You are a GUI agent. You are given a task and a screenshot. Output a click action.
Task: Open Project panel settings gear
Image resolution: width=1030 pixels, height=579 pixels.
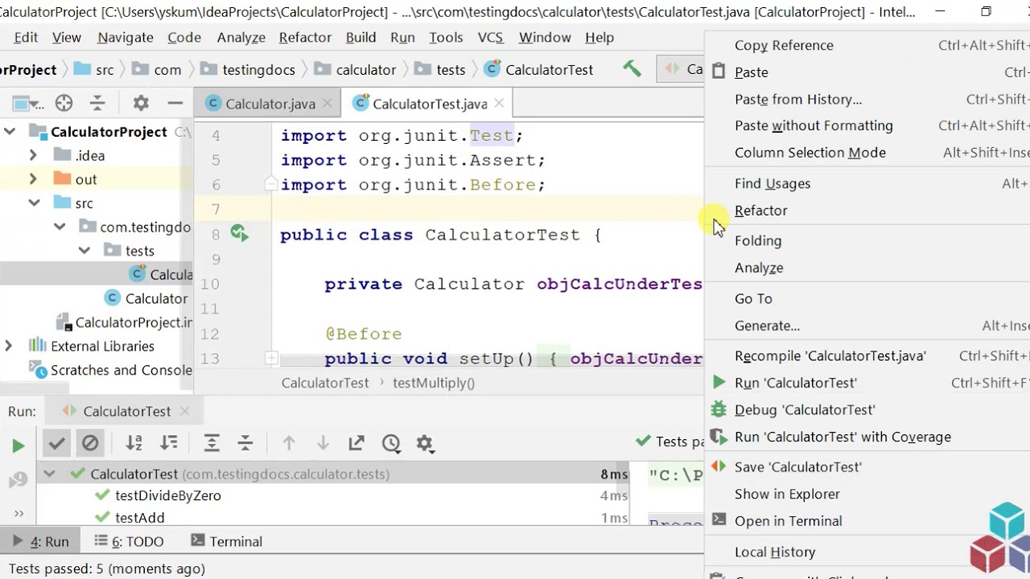(141, 103)
